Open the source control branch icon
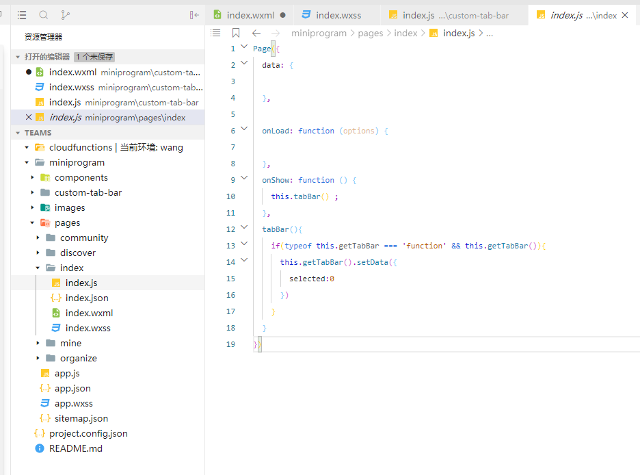 click(x=66, y=15)
